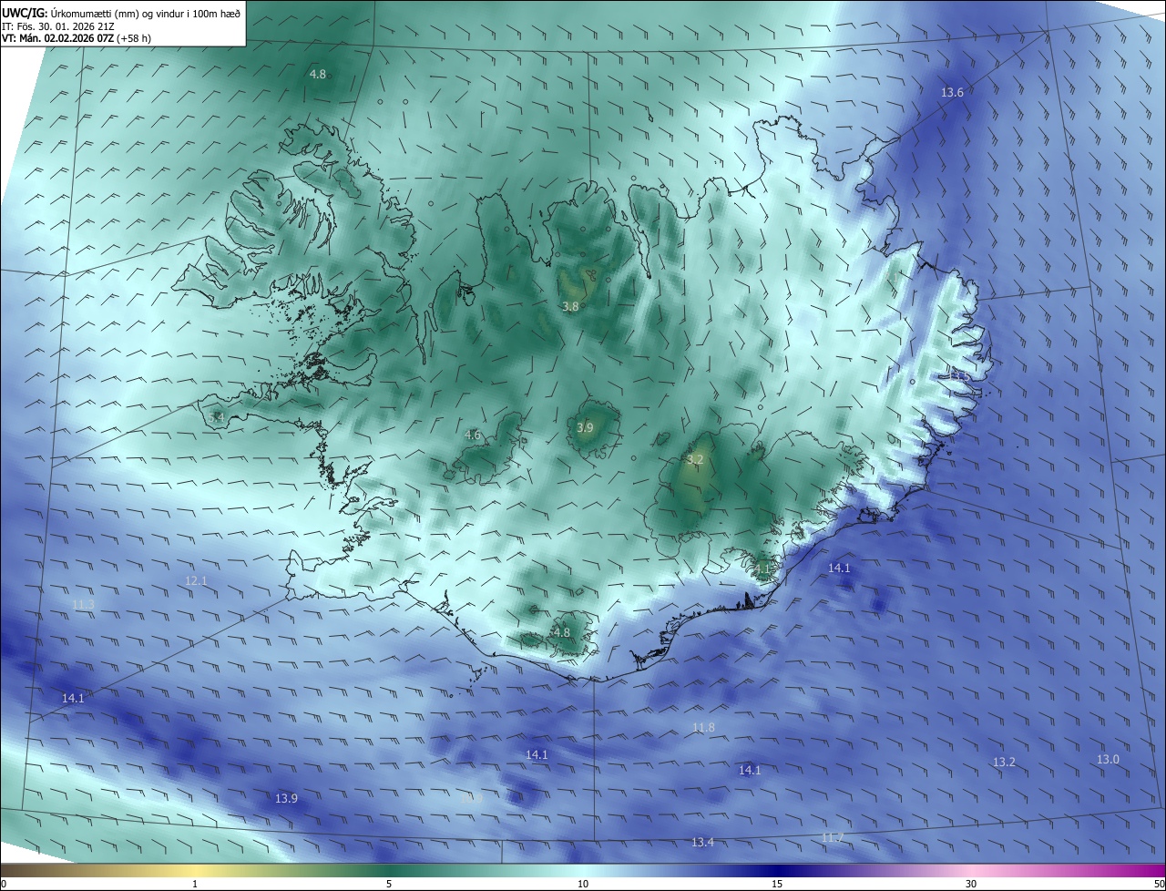Screen dimensions: 1166x891
Task: Click the 13.6 value on the map
Action: (x=952, y=93)
